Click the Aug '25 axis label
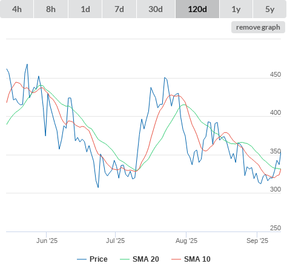287x275 pixels. [186, 241]
